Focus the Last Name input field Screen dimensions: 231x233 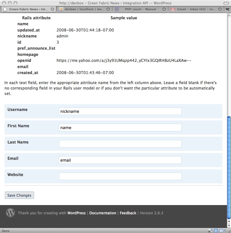click(x=120, y=144)
